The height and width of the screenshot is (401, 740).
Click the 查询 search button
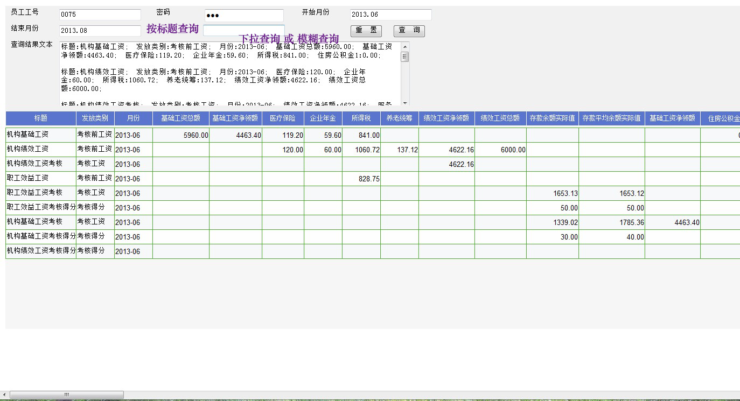coord(409,31)
